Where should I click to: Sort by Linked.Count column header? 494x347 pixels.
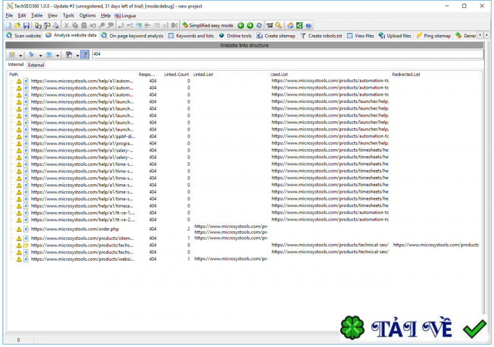pyautogui.click(x=175, y=75)
